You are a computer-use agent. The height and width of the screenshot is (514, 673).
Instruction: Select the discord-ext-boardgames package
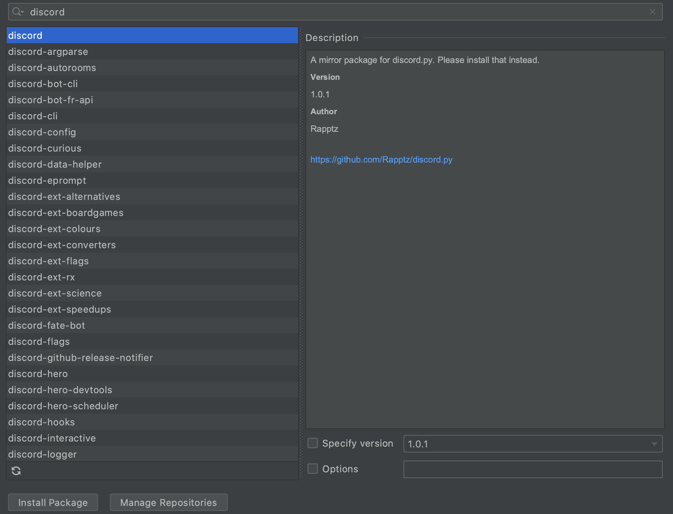(x=152, y=212)
